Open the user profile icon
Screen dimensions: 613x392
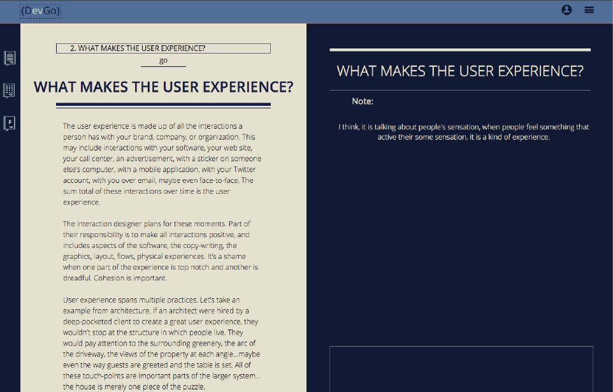pos(566,10)
